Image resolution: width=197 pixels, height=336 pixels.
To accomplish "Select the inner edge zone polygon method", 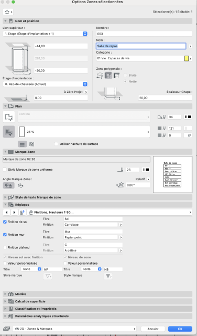I will pyautogui.click(x=108, y=76).
